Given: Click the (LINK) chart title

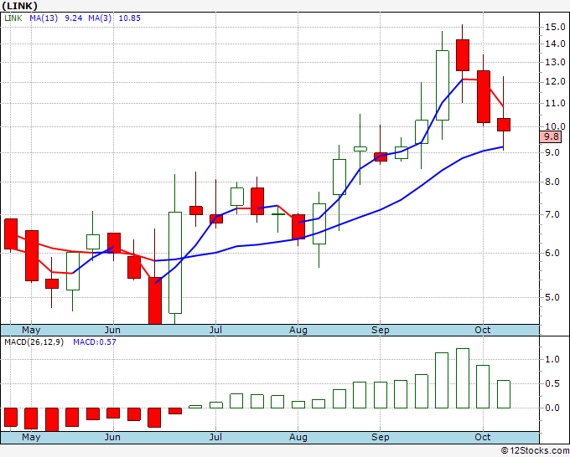Looking at the screenshot, I should click(x=19, y=6).
